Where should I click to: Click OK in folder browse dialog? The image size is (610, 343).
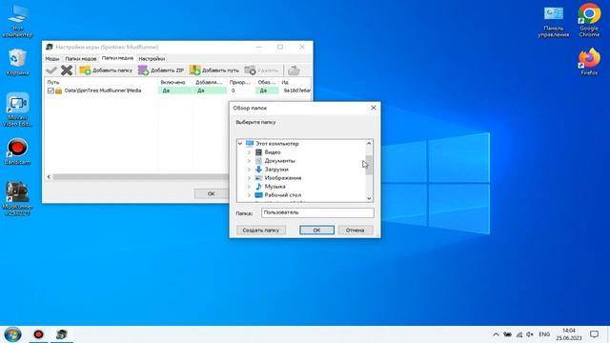point(316,231)
